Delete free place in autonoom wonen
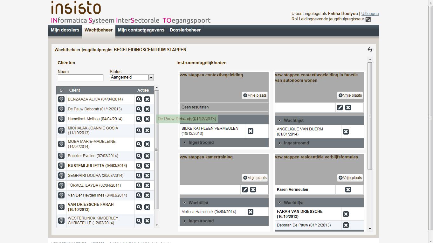Screen dimensions: 433x243 coord(348,108)
